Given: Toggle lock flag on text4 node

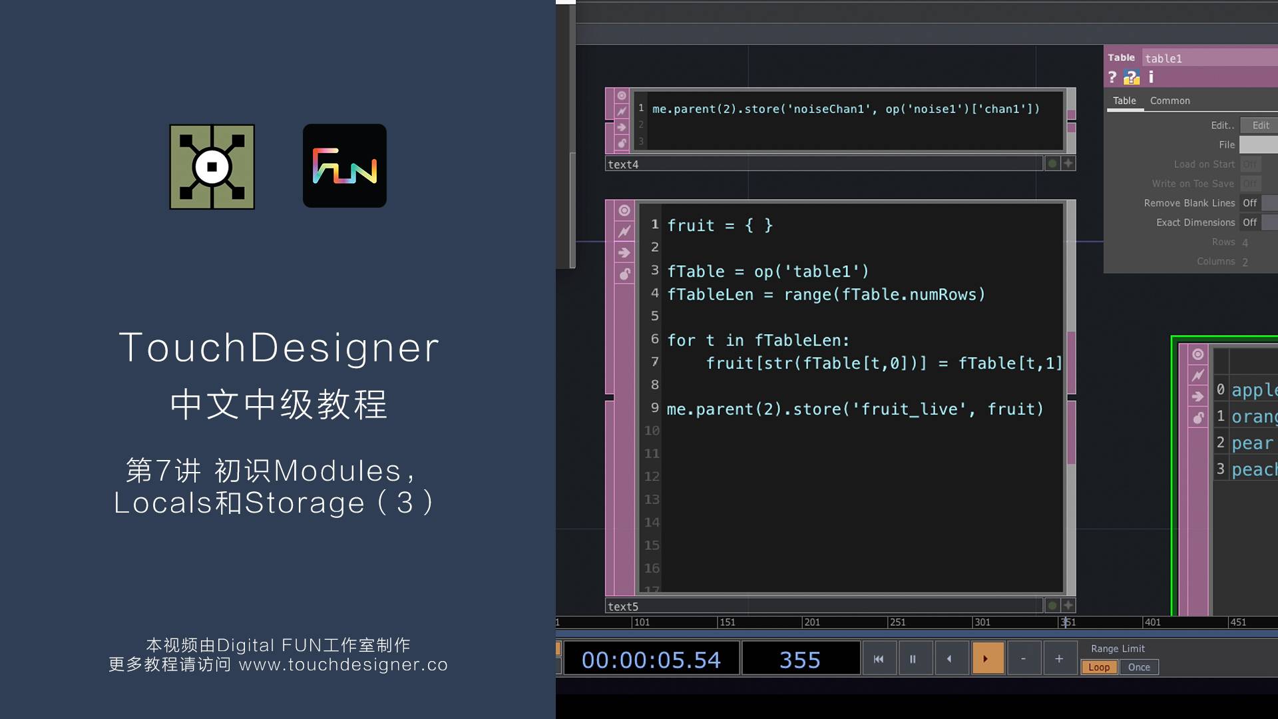Looking at the screenshot, I should point(622,143).
